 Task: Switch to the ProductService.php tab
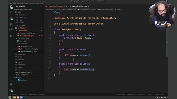pos(56,6)
